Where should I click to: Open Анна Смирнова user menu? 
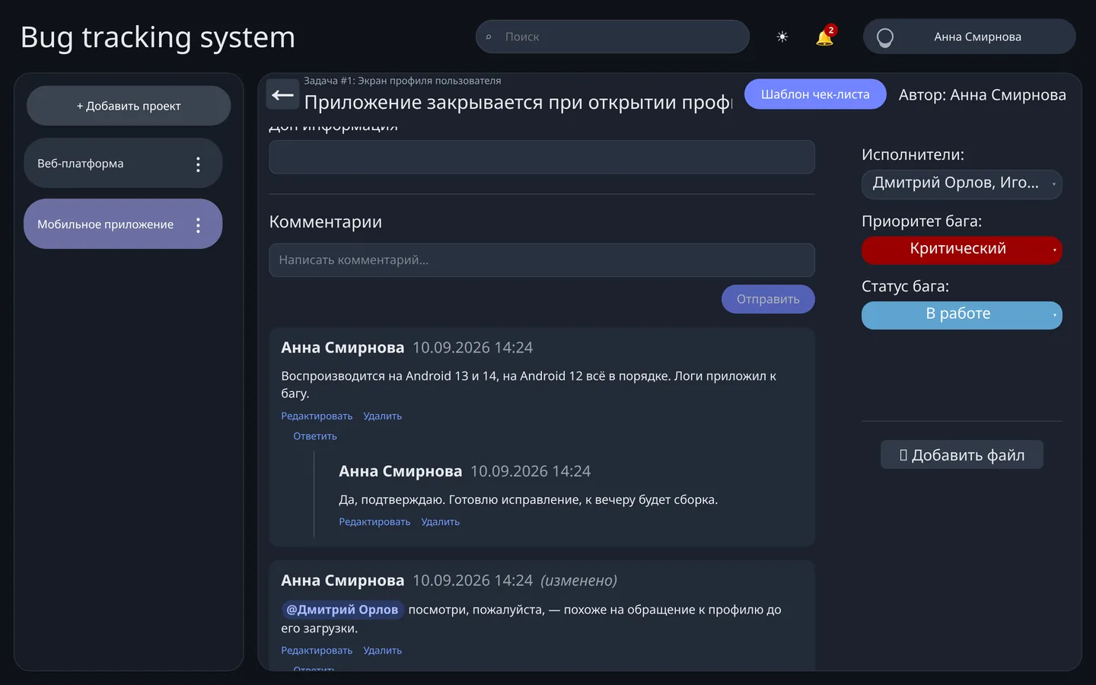tap(969, 37)
